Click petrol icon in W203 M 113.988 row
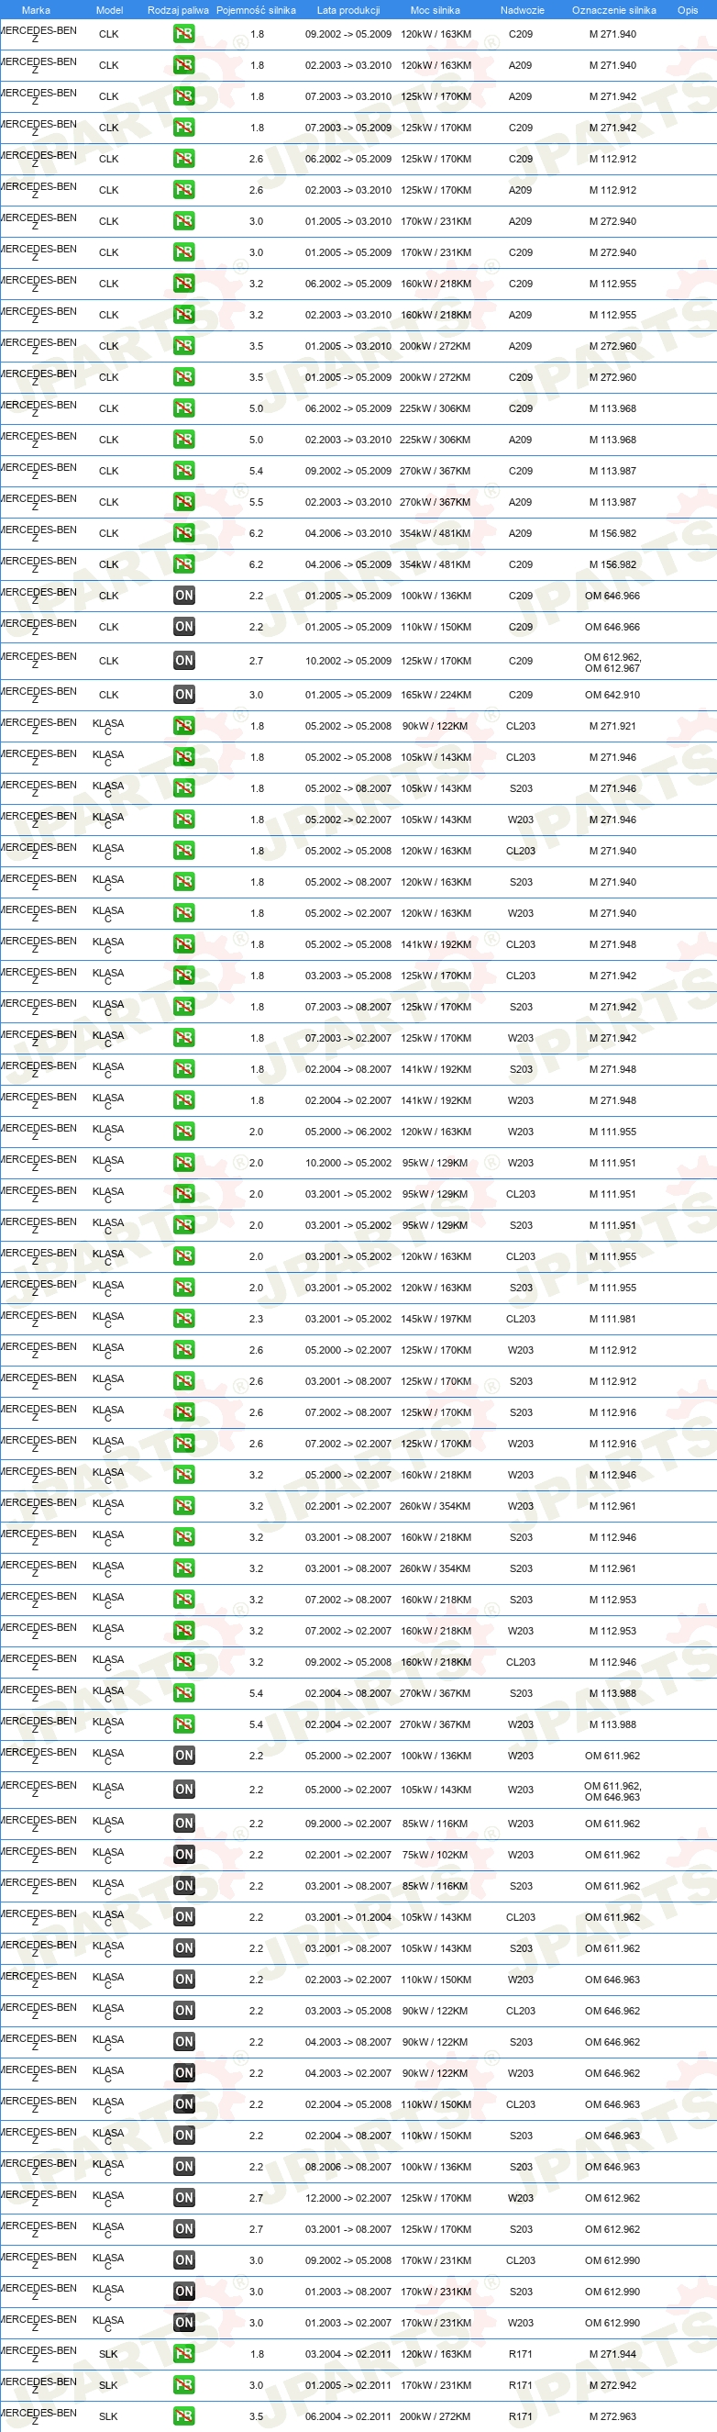The width and height of the screenshot is (717, 2432). (184, 1724)
